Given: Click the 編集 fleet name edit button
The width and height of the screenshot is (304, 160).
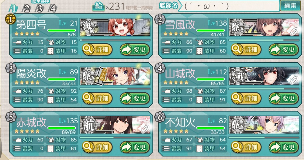Looking at the screenshot, I should (290, 5).
